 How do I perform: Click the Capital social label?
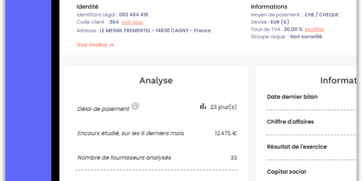click(x=286, y=172)
